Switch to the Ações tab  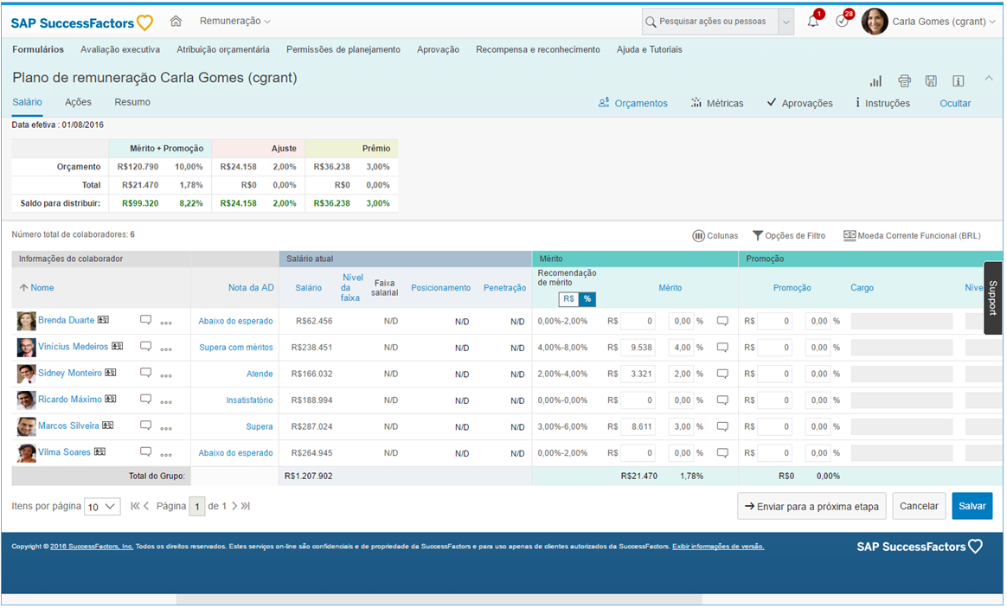point(79,102)
